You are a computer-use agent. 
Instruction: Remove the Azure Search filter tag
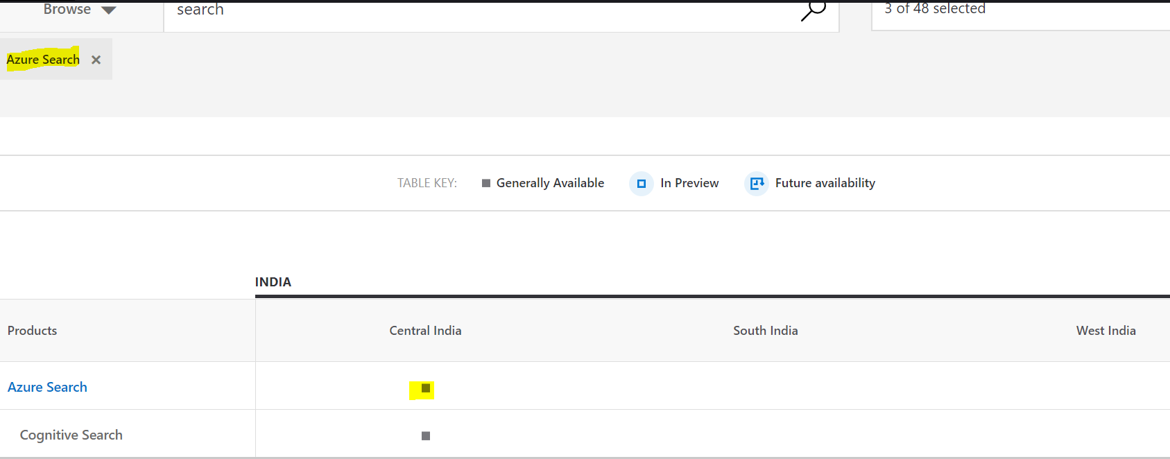pos(96,60)
